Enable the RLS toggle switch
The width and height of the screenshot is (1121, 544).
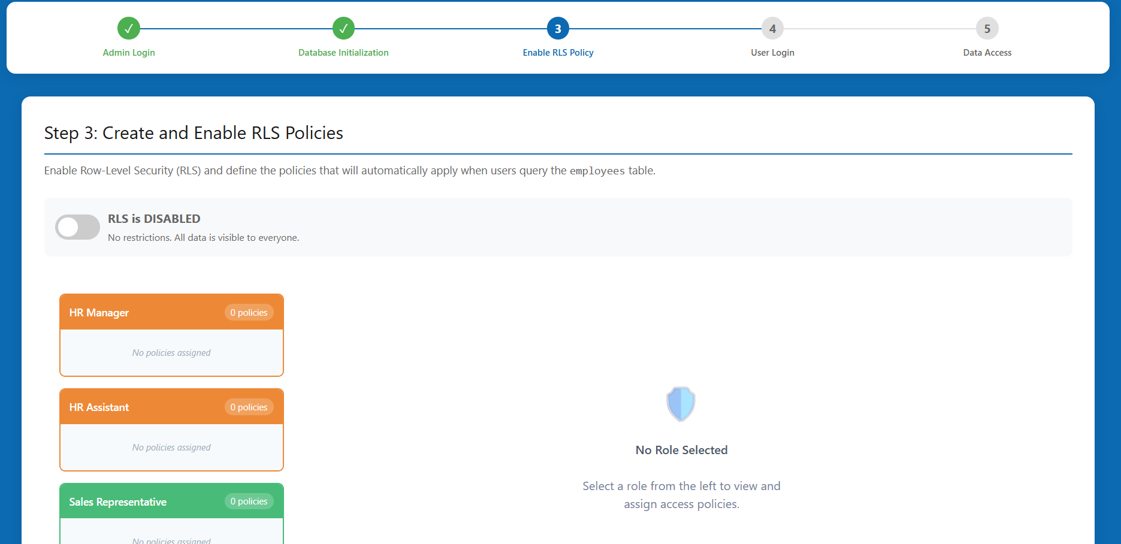(x=78, y=227)
